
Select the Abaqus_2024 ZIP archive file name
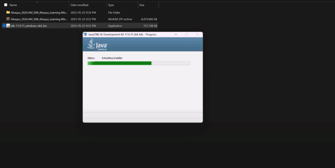click(x=39, y=19)
